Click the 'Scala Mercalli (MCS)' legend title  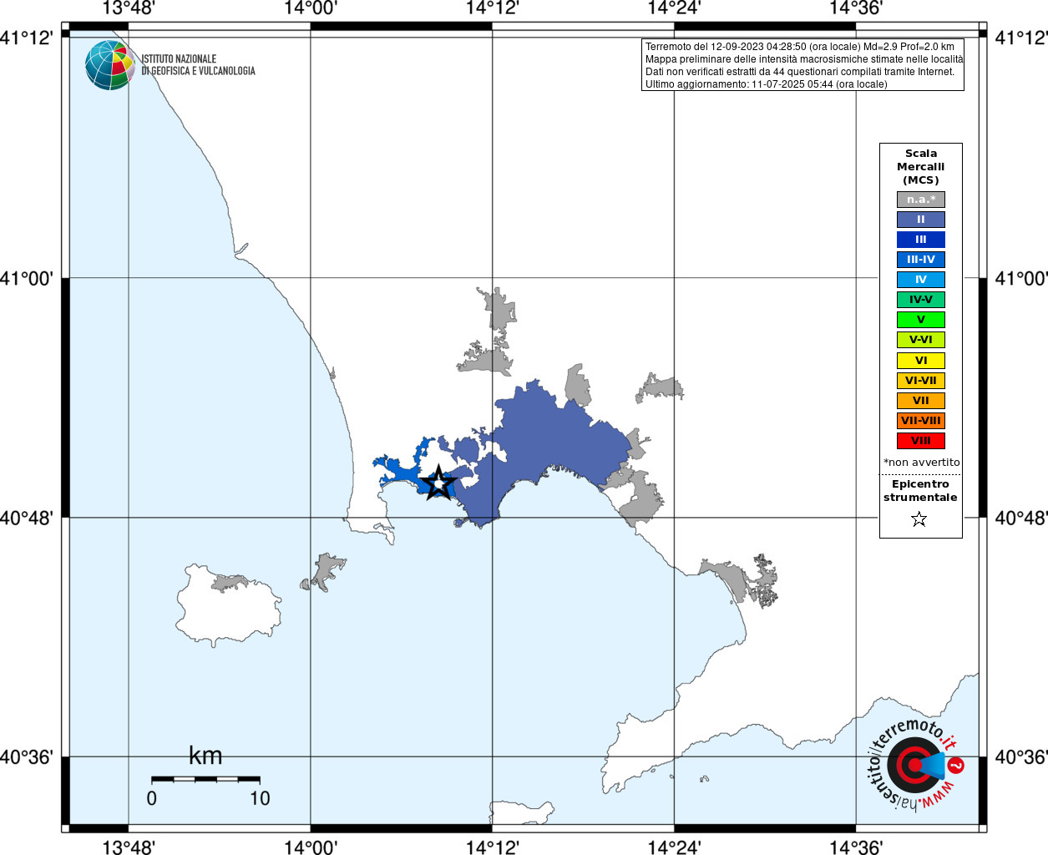click(921, 167)
